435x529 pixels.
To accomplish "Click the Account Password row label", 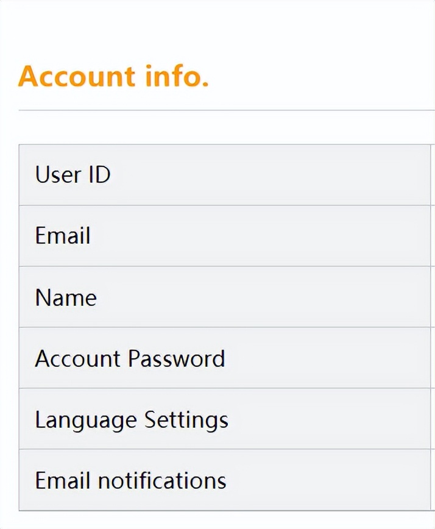I will [x=130, y=358].
